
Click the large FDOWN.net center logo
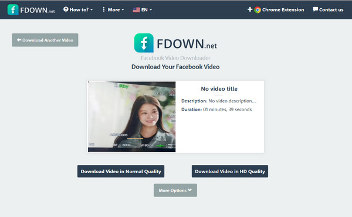[175, 43]
